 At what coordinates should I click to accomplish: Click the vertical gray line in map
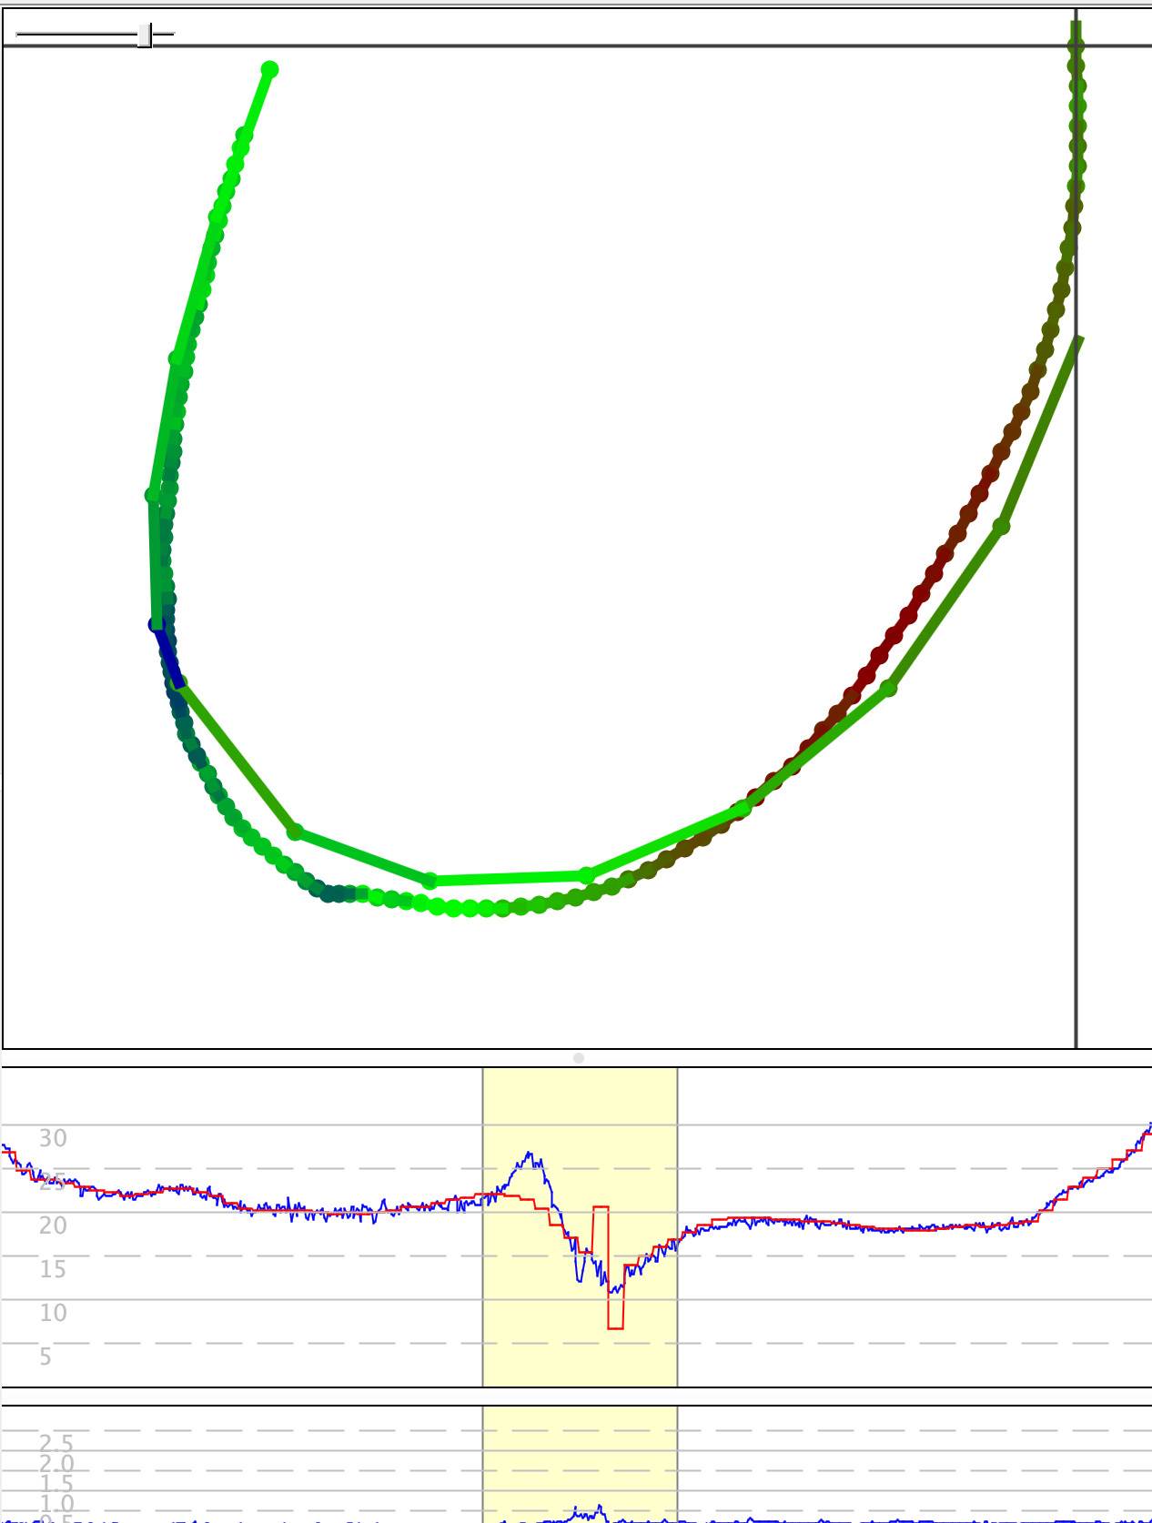click(1076, 728)
